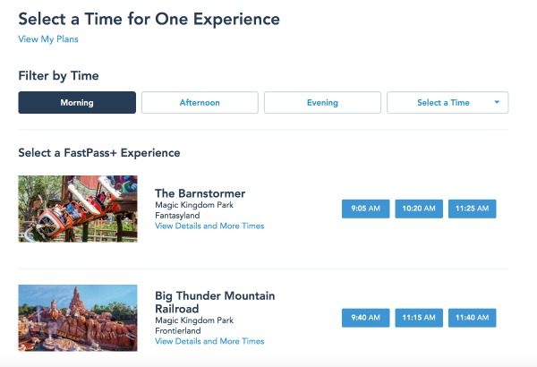Click the Frontierland location text
Image resolution: width=537 pixels, height=367 pixels.
(178, 330)
